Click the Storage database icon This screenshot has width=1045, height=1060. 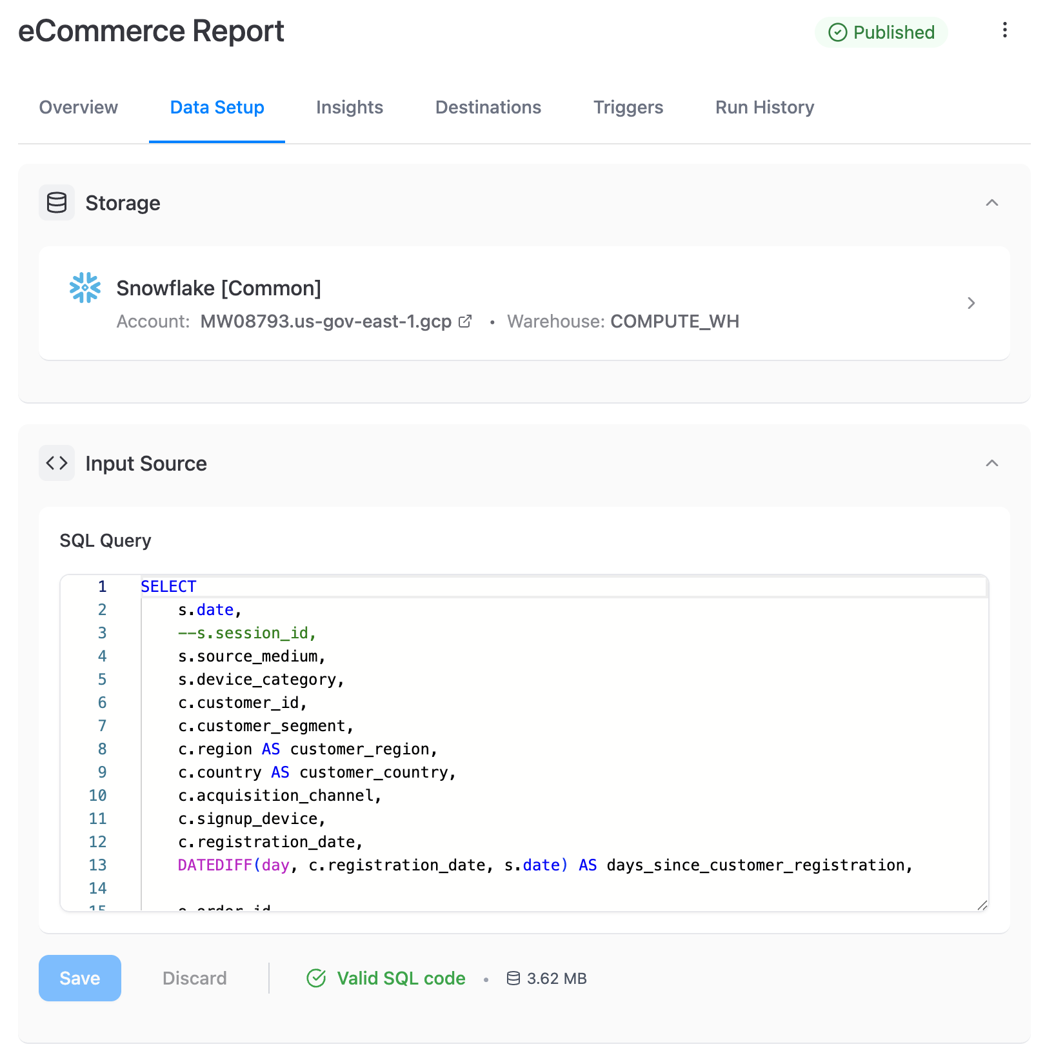[57, 202]
